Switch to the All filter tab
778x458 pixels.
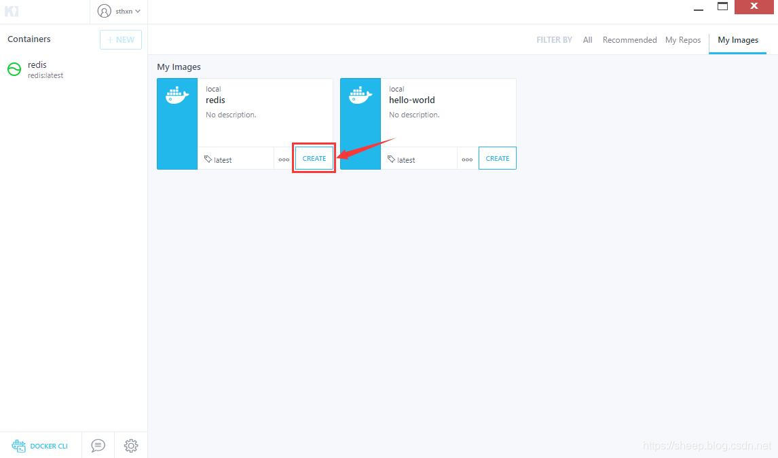[587, 39]
